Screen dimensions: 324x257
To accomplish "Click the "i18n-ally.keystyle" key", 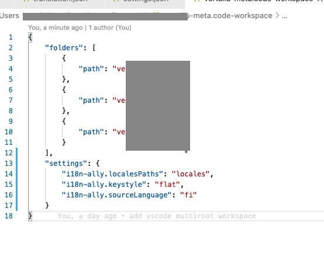I will 104,185.
